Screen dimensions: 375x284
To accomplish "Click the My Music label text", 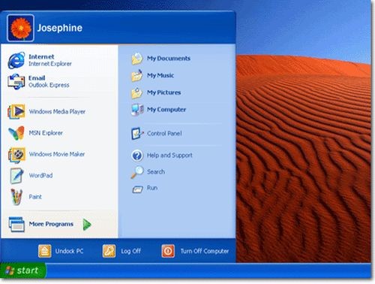I will click(x=160, y=76).
